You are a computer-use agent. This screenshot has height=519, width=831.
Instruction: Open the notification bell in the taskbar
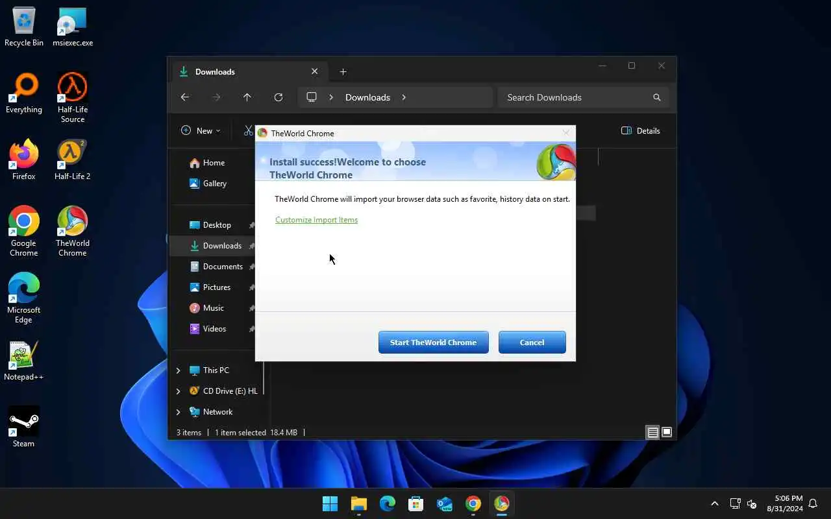(813, 503)
